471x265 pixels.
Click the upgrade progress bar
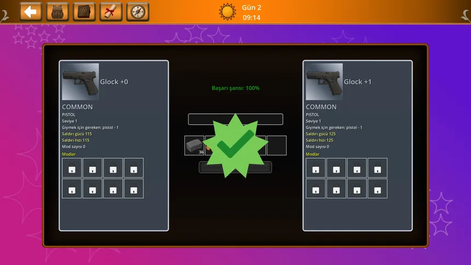coord(235,119)
